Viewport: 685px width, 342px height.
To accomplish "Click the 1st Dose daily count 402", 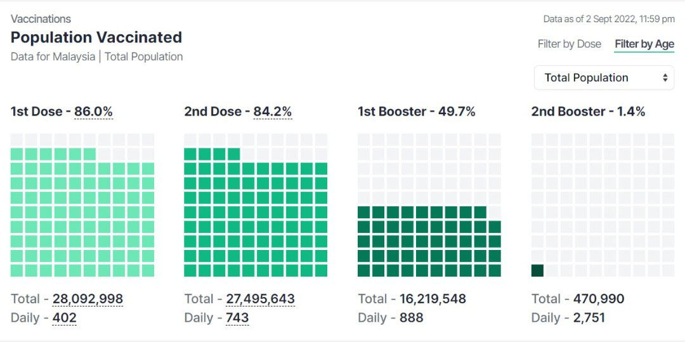I will pos(65,317).
